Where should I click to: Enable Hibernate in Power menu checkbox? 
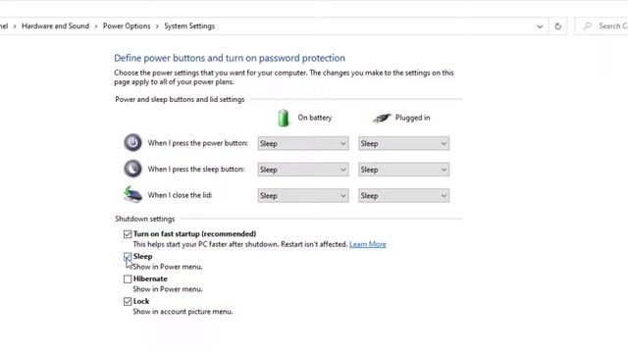[128, 278]
